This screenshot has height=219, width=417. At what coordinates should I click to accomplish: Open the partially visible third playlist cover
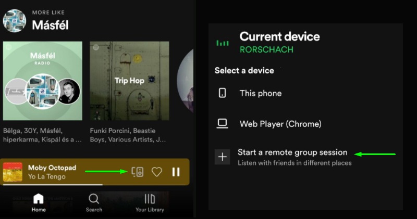coord(185,81)
